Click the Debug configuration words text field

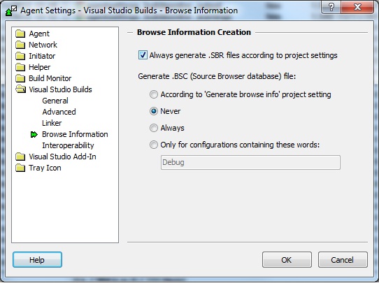click(250, 163)
